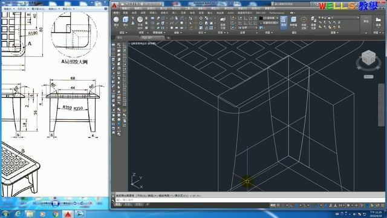The width and height of the screenshot is (387, 218).
Task: Open the 工具(T) menu in AutoCAD
Action: point(189,8)
